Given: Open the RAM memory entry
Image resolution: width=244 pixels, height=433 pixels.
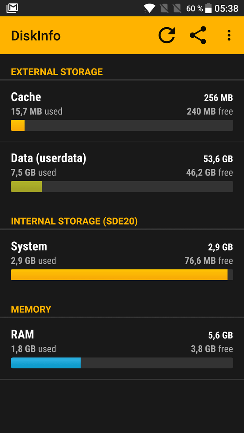Looking at the screenshot, I should click(122, 349).
